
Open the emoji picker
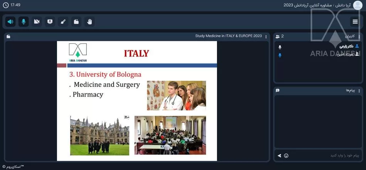click(x=286, y=155)
